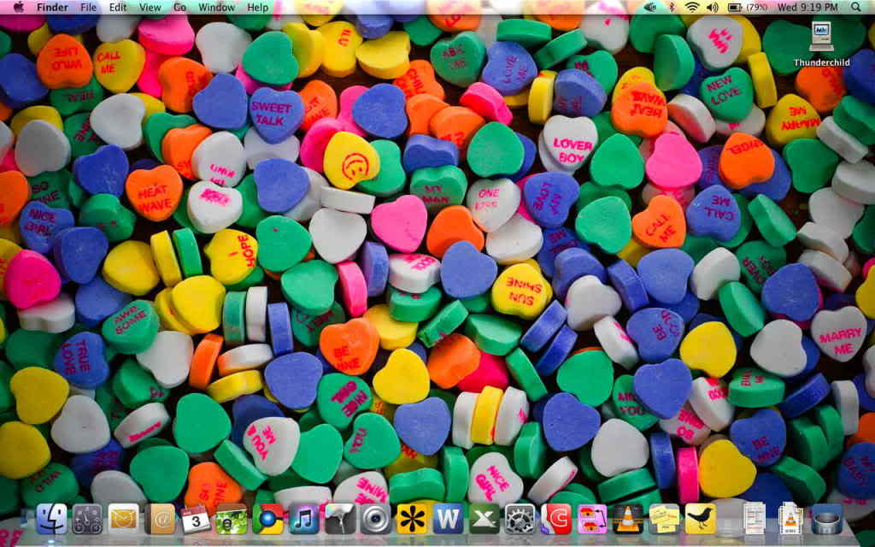
Task: Launch Microsoft Word from the dock
Action: click(448, 519)
